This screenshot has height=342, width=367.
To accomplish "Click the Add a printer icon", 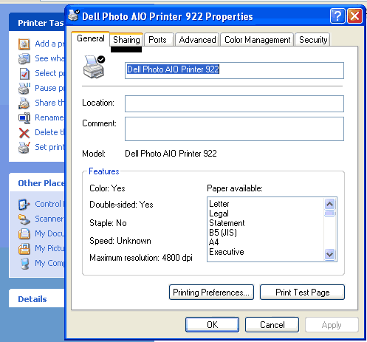I will 24,44.
